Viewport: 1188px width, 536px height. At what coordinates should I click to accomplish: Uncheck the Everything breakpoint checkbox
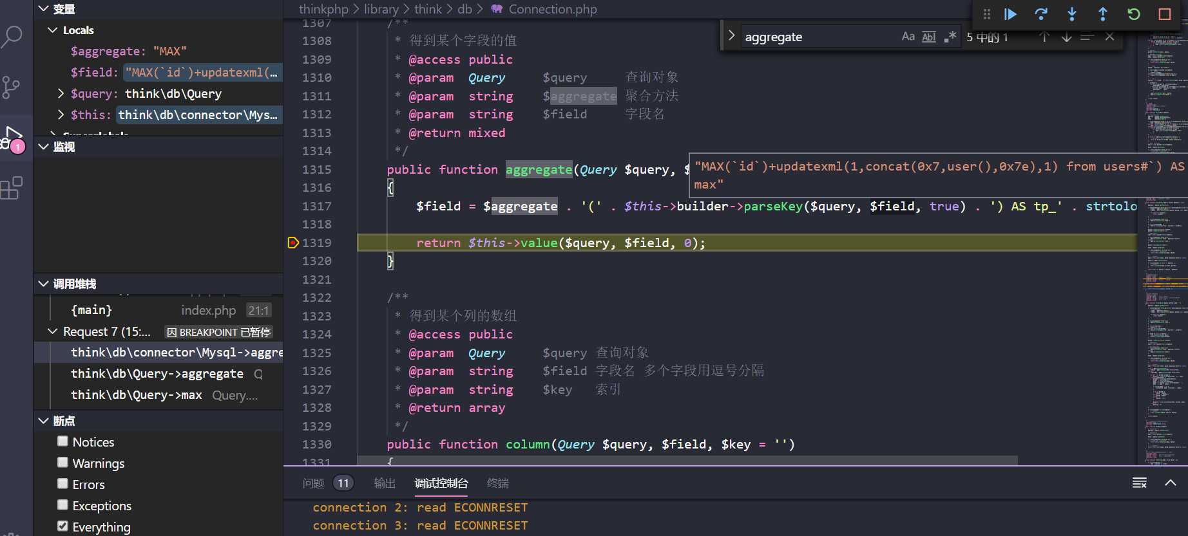tap(62, 526)
